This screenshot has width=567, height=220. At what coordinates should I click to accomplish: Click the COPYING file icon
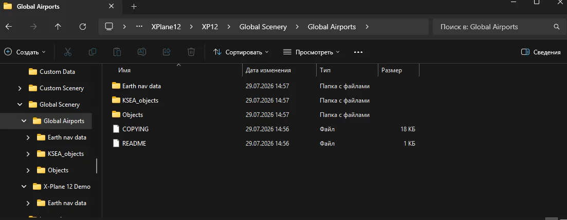pyautogui.click(x=116, y=129)
